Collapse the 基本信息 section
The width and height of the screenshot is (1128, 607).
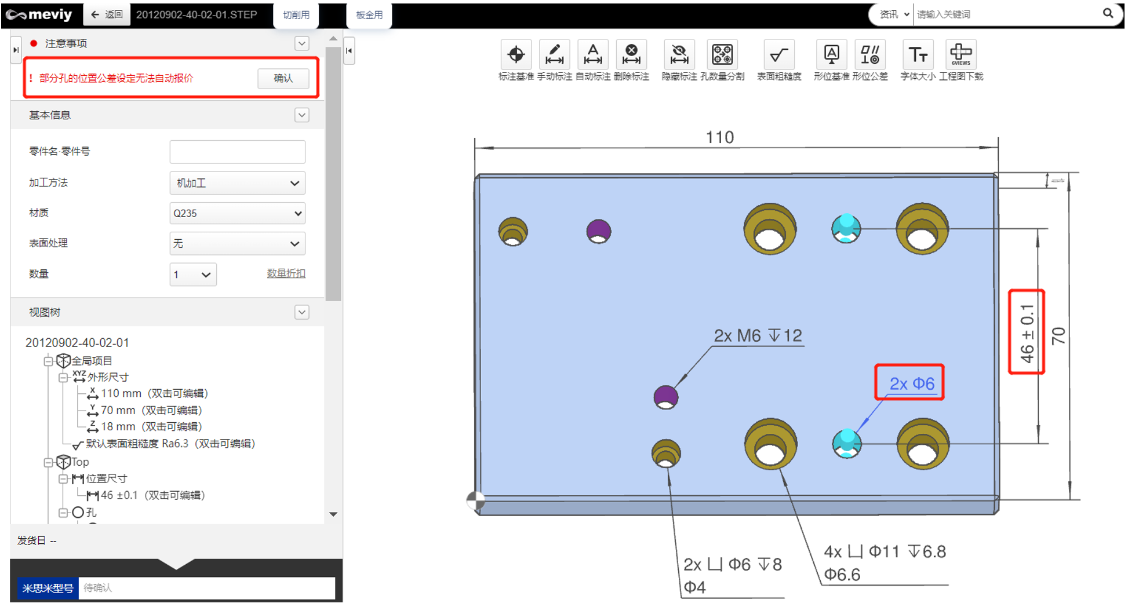(x=301, y=115)
